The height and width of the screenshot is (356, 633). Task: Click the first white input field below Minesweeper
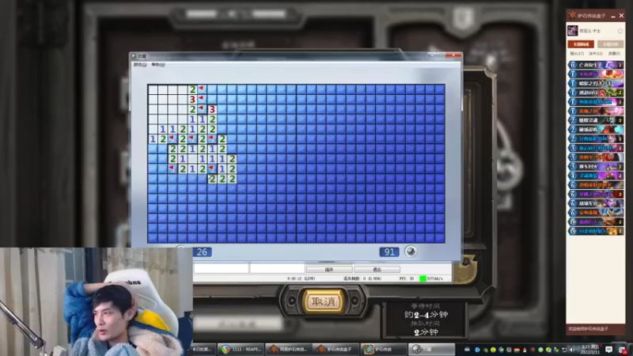coord(222,268)
